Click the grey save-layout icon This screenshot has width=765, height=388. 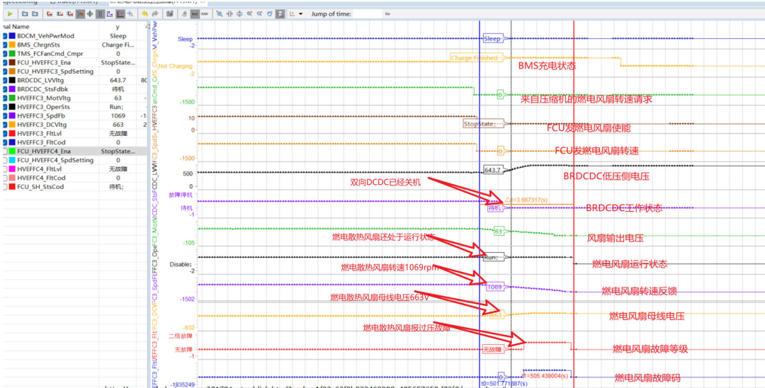[280, 13]
